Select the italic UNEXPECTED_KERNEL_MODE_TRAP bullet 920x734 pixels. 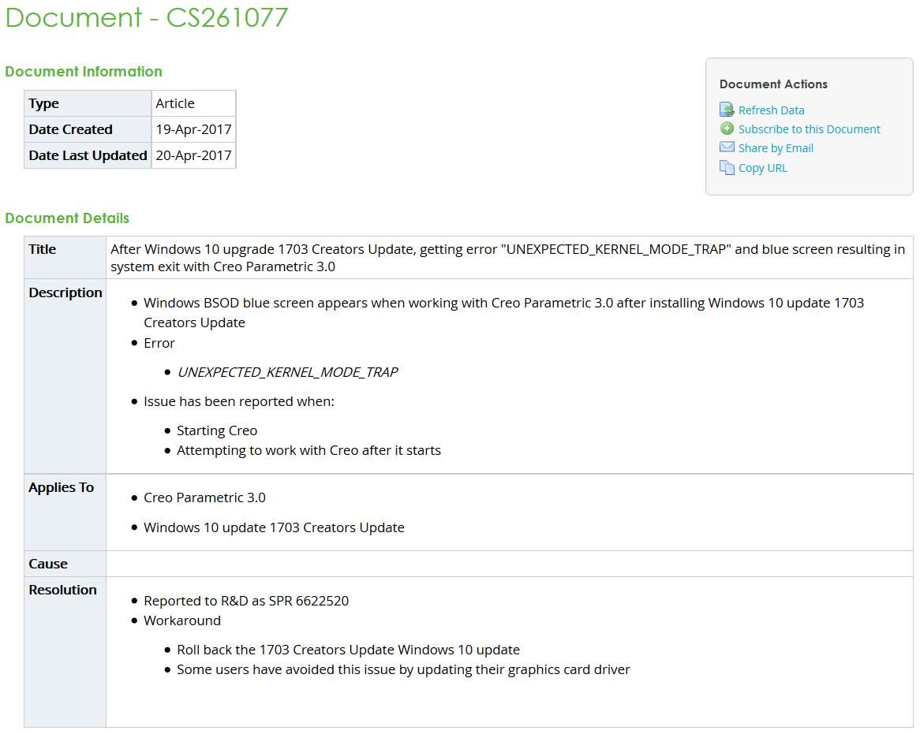point(287,372)
